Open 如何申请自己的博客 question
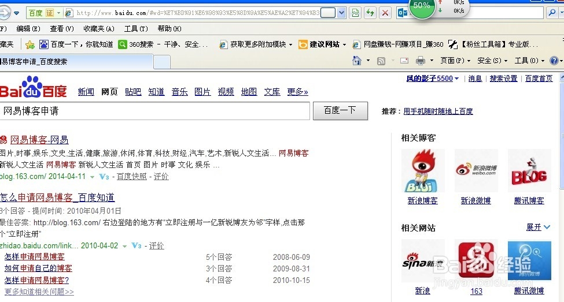 point(39,269)
